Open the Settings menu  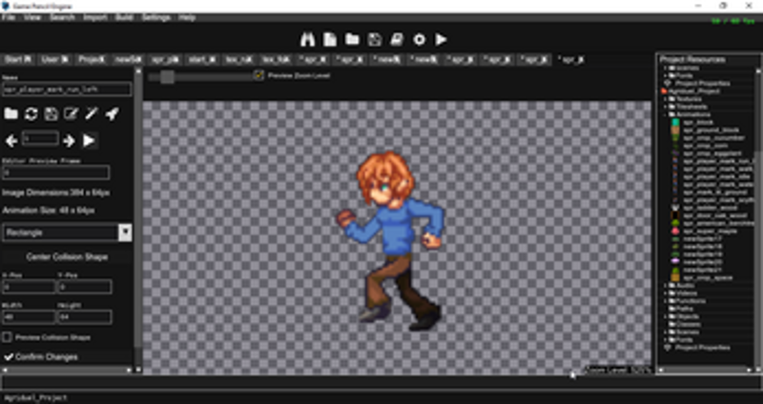point(156,17)
